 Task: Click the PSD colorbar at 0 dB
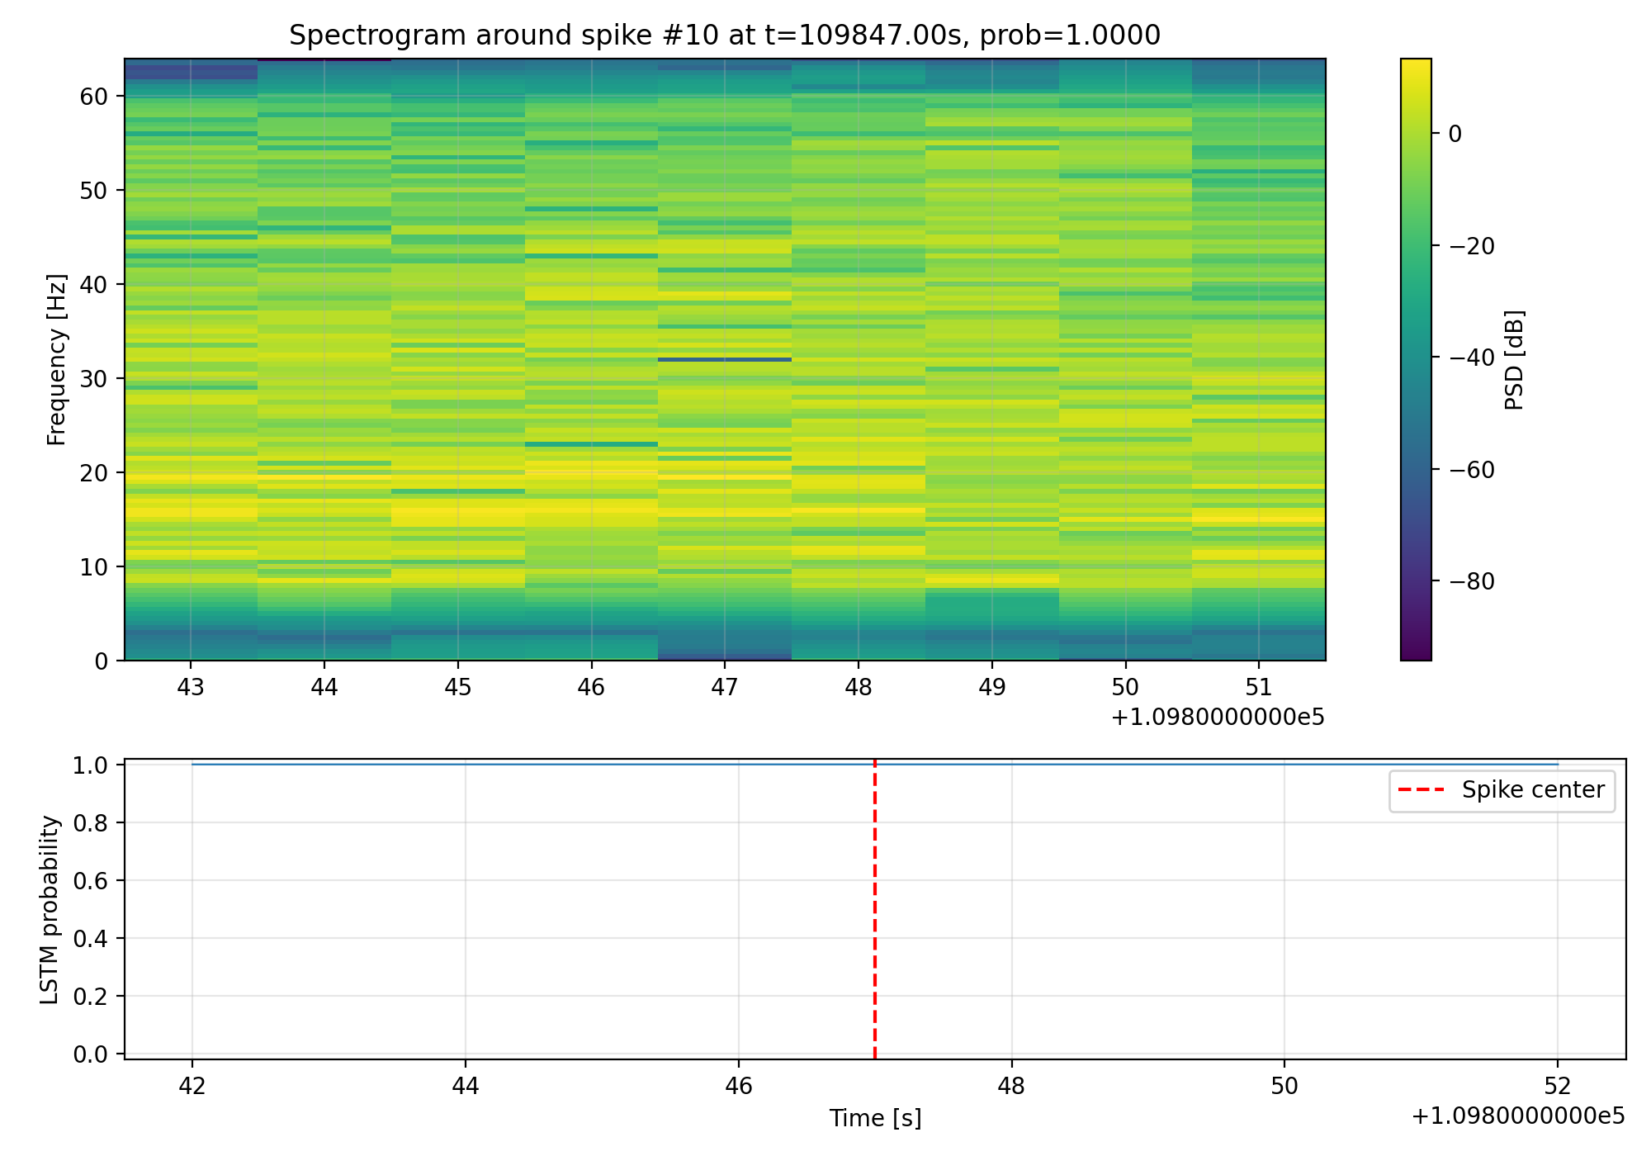[1416, 134]
